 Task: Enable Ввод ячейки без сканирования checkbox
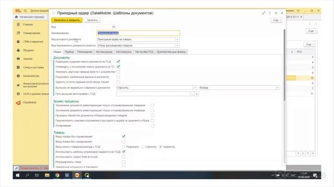124,142
